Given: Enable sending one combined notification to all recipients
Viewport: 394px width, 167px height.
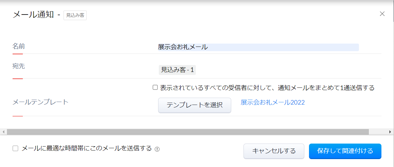Looking at the screenshot, I should coord(155,87).
